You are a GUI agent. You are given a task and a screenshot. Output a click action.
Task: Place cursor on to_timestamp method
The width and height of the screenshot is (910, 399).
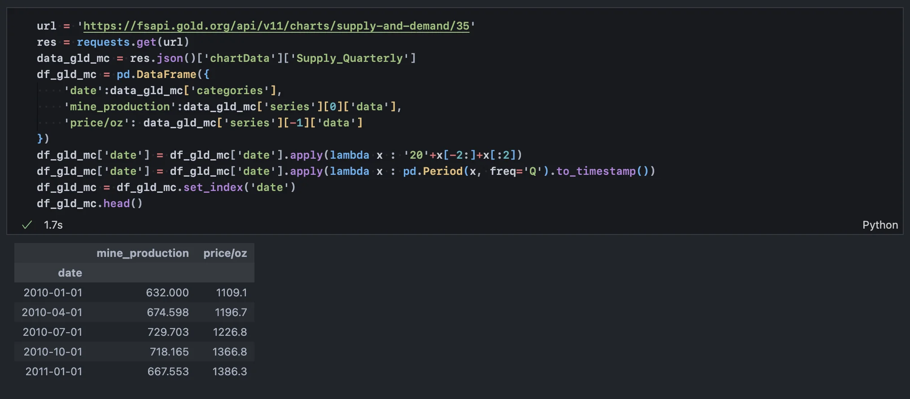pyautogui.click(x=595, y=171)
